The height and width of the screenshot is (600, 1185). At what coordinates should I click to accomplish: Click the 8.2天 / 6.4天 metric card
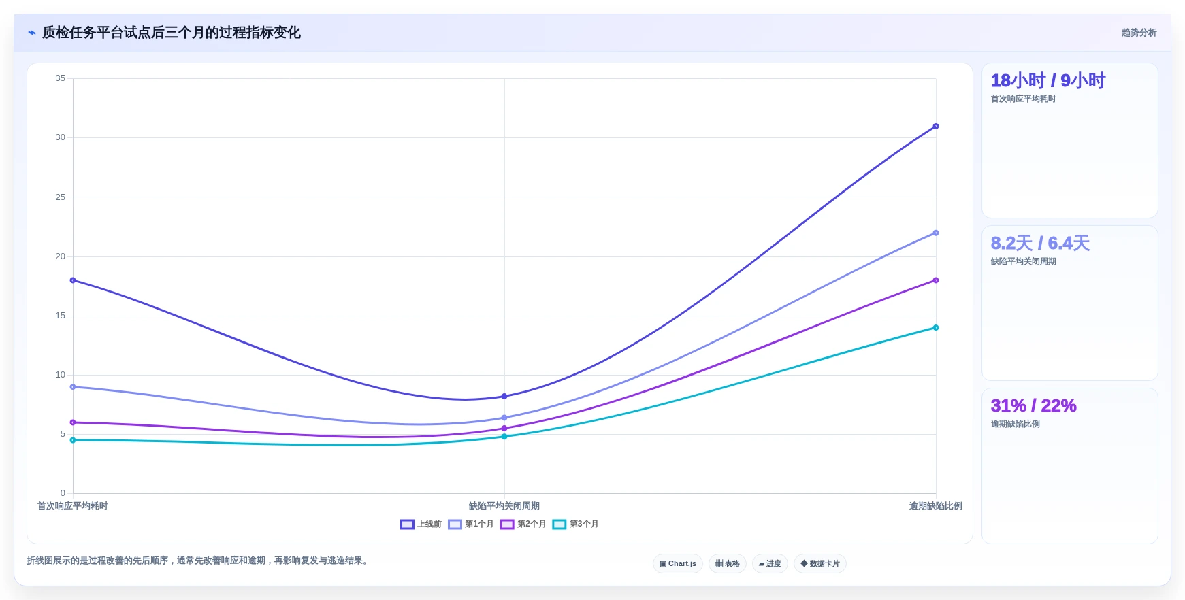[x=1069, y=303]
